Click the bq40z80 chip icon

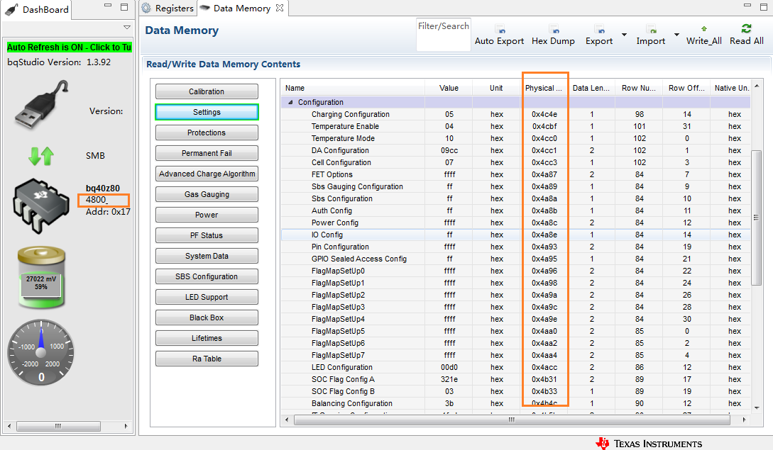(x=41, y=206)
